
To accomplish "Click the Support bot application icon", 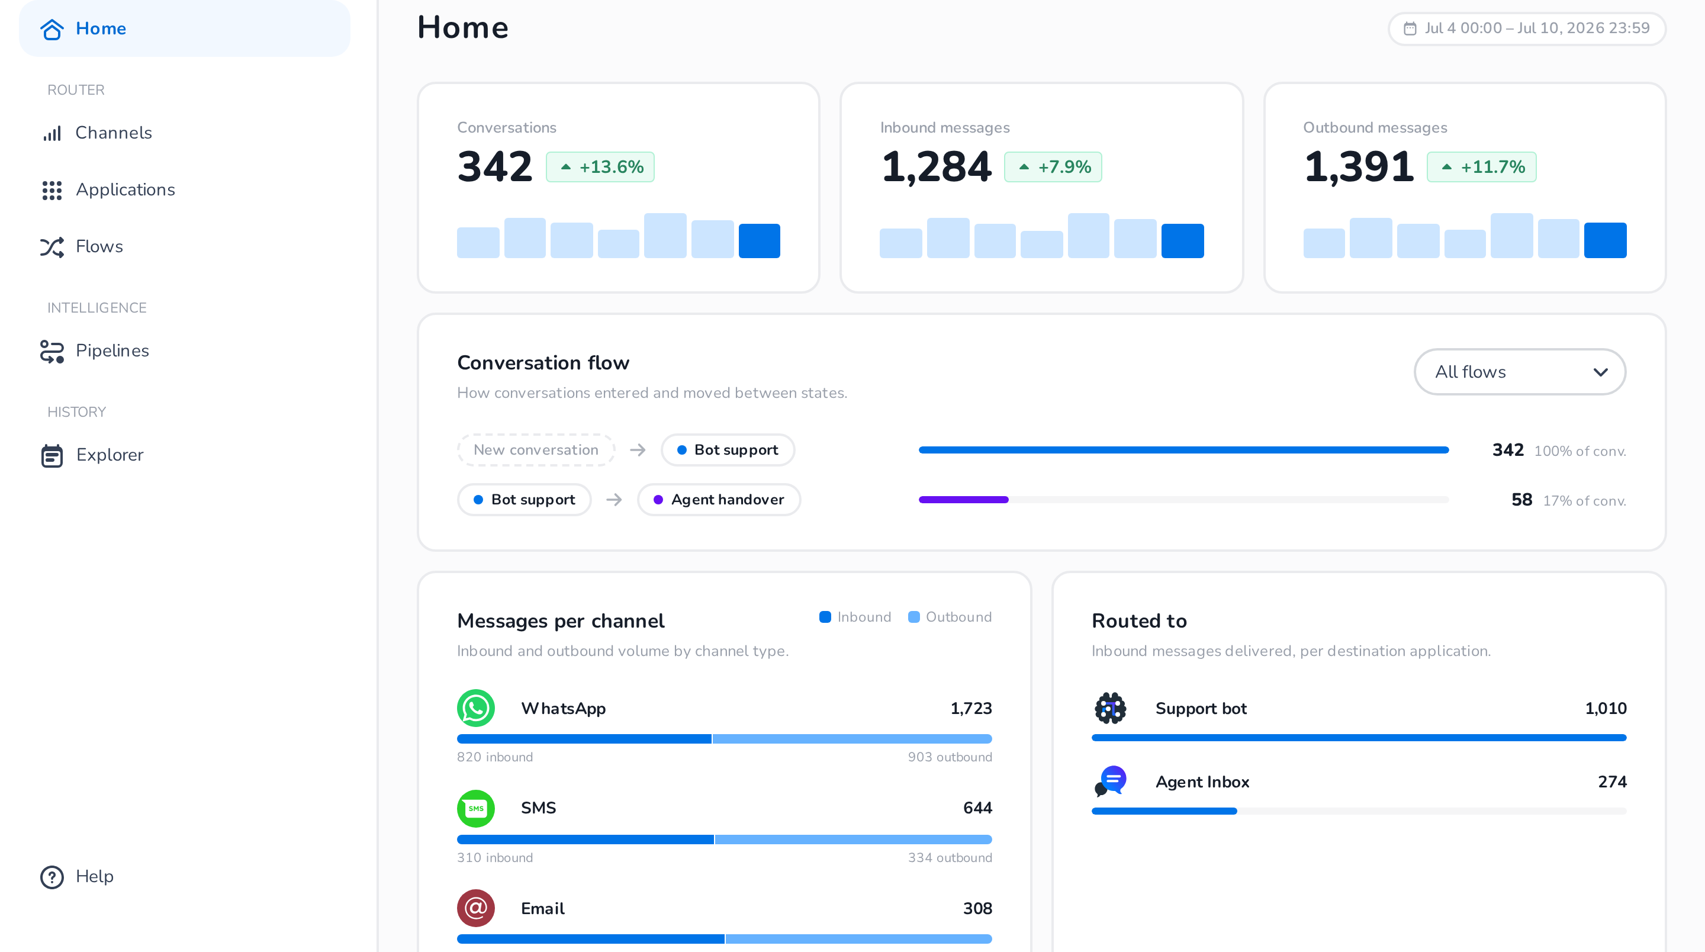I will (1111, 707).
